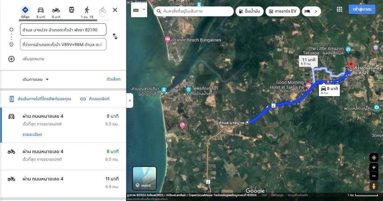Open the keyboard input tools dropdown
Screen dimensions: 383x201
tap(144, 10)
